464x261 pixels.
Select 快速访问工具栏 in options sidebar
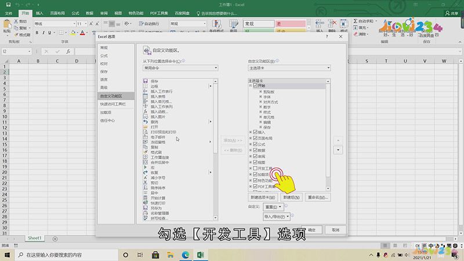tap(113, 104)
